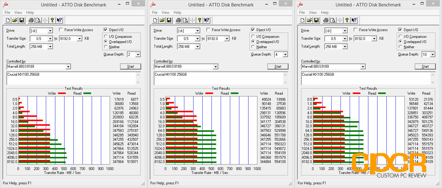
Task: Select I/O Comparison radio in Queue Depth 2 window
Action: 106,37
